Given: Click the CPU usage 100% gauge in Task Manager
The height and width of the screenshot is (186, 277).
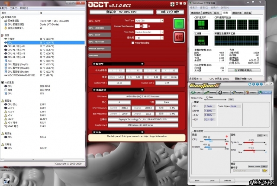Looking at the screenshot, I should 201,25.
